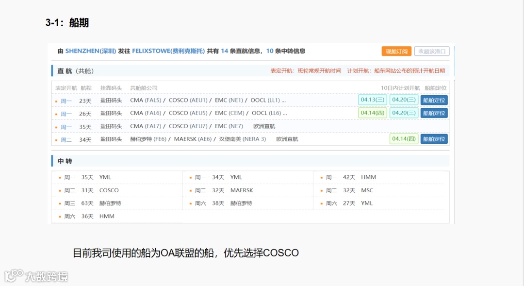This screenshot has width=524, height=286.
Task: Click 共舱船公司 column header
Action: coord(144,88)
